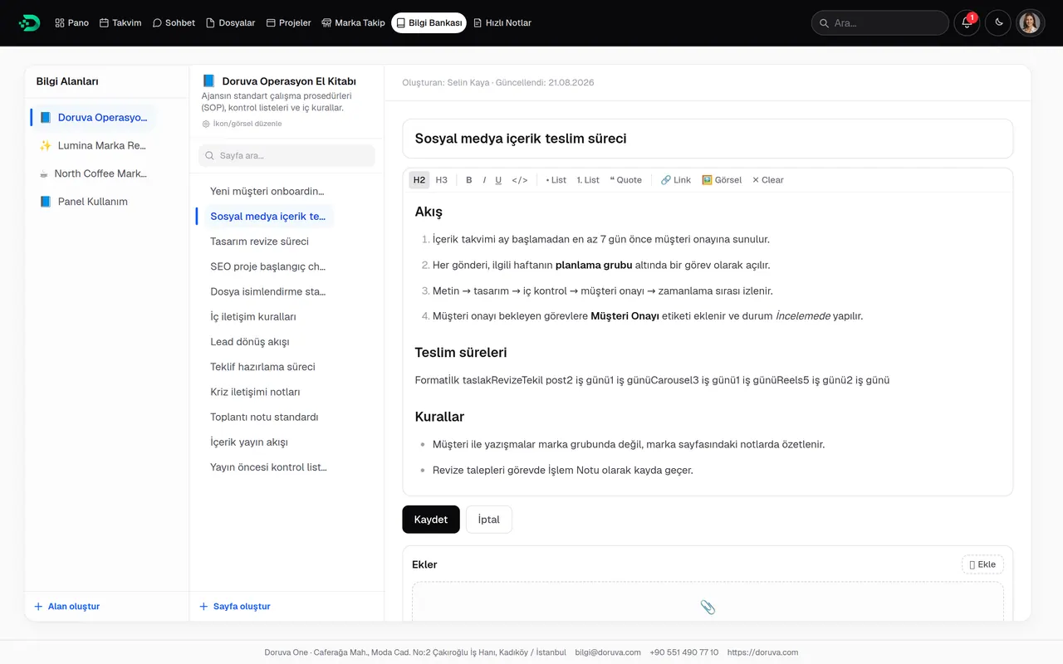Open Sohbet in top navigation

point(174,23)
